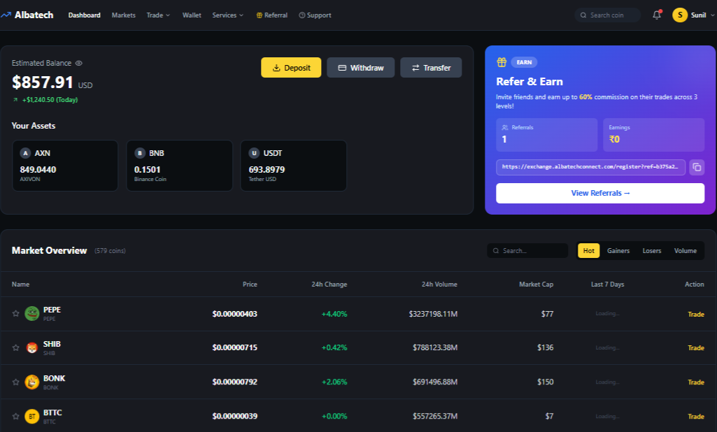Viewport: 717px width, 432px height.
Task: Click the SHIB coin icon
Action: point(32,348)
